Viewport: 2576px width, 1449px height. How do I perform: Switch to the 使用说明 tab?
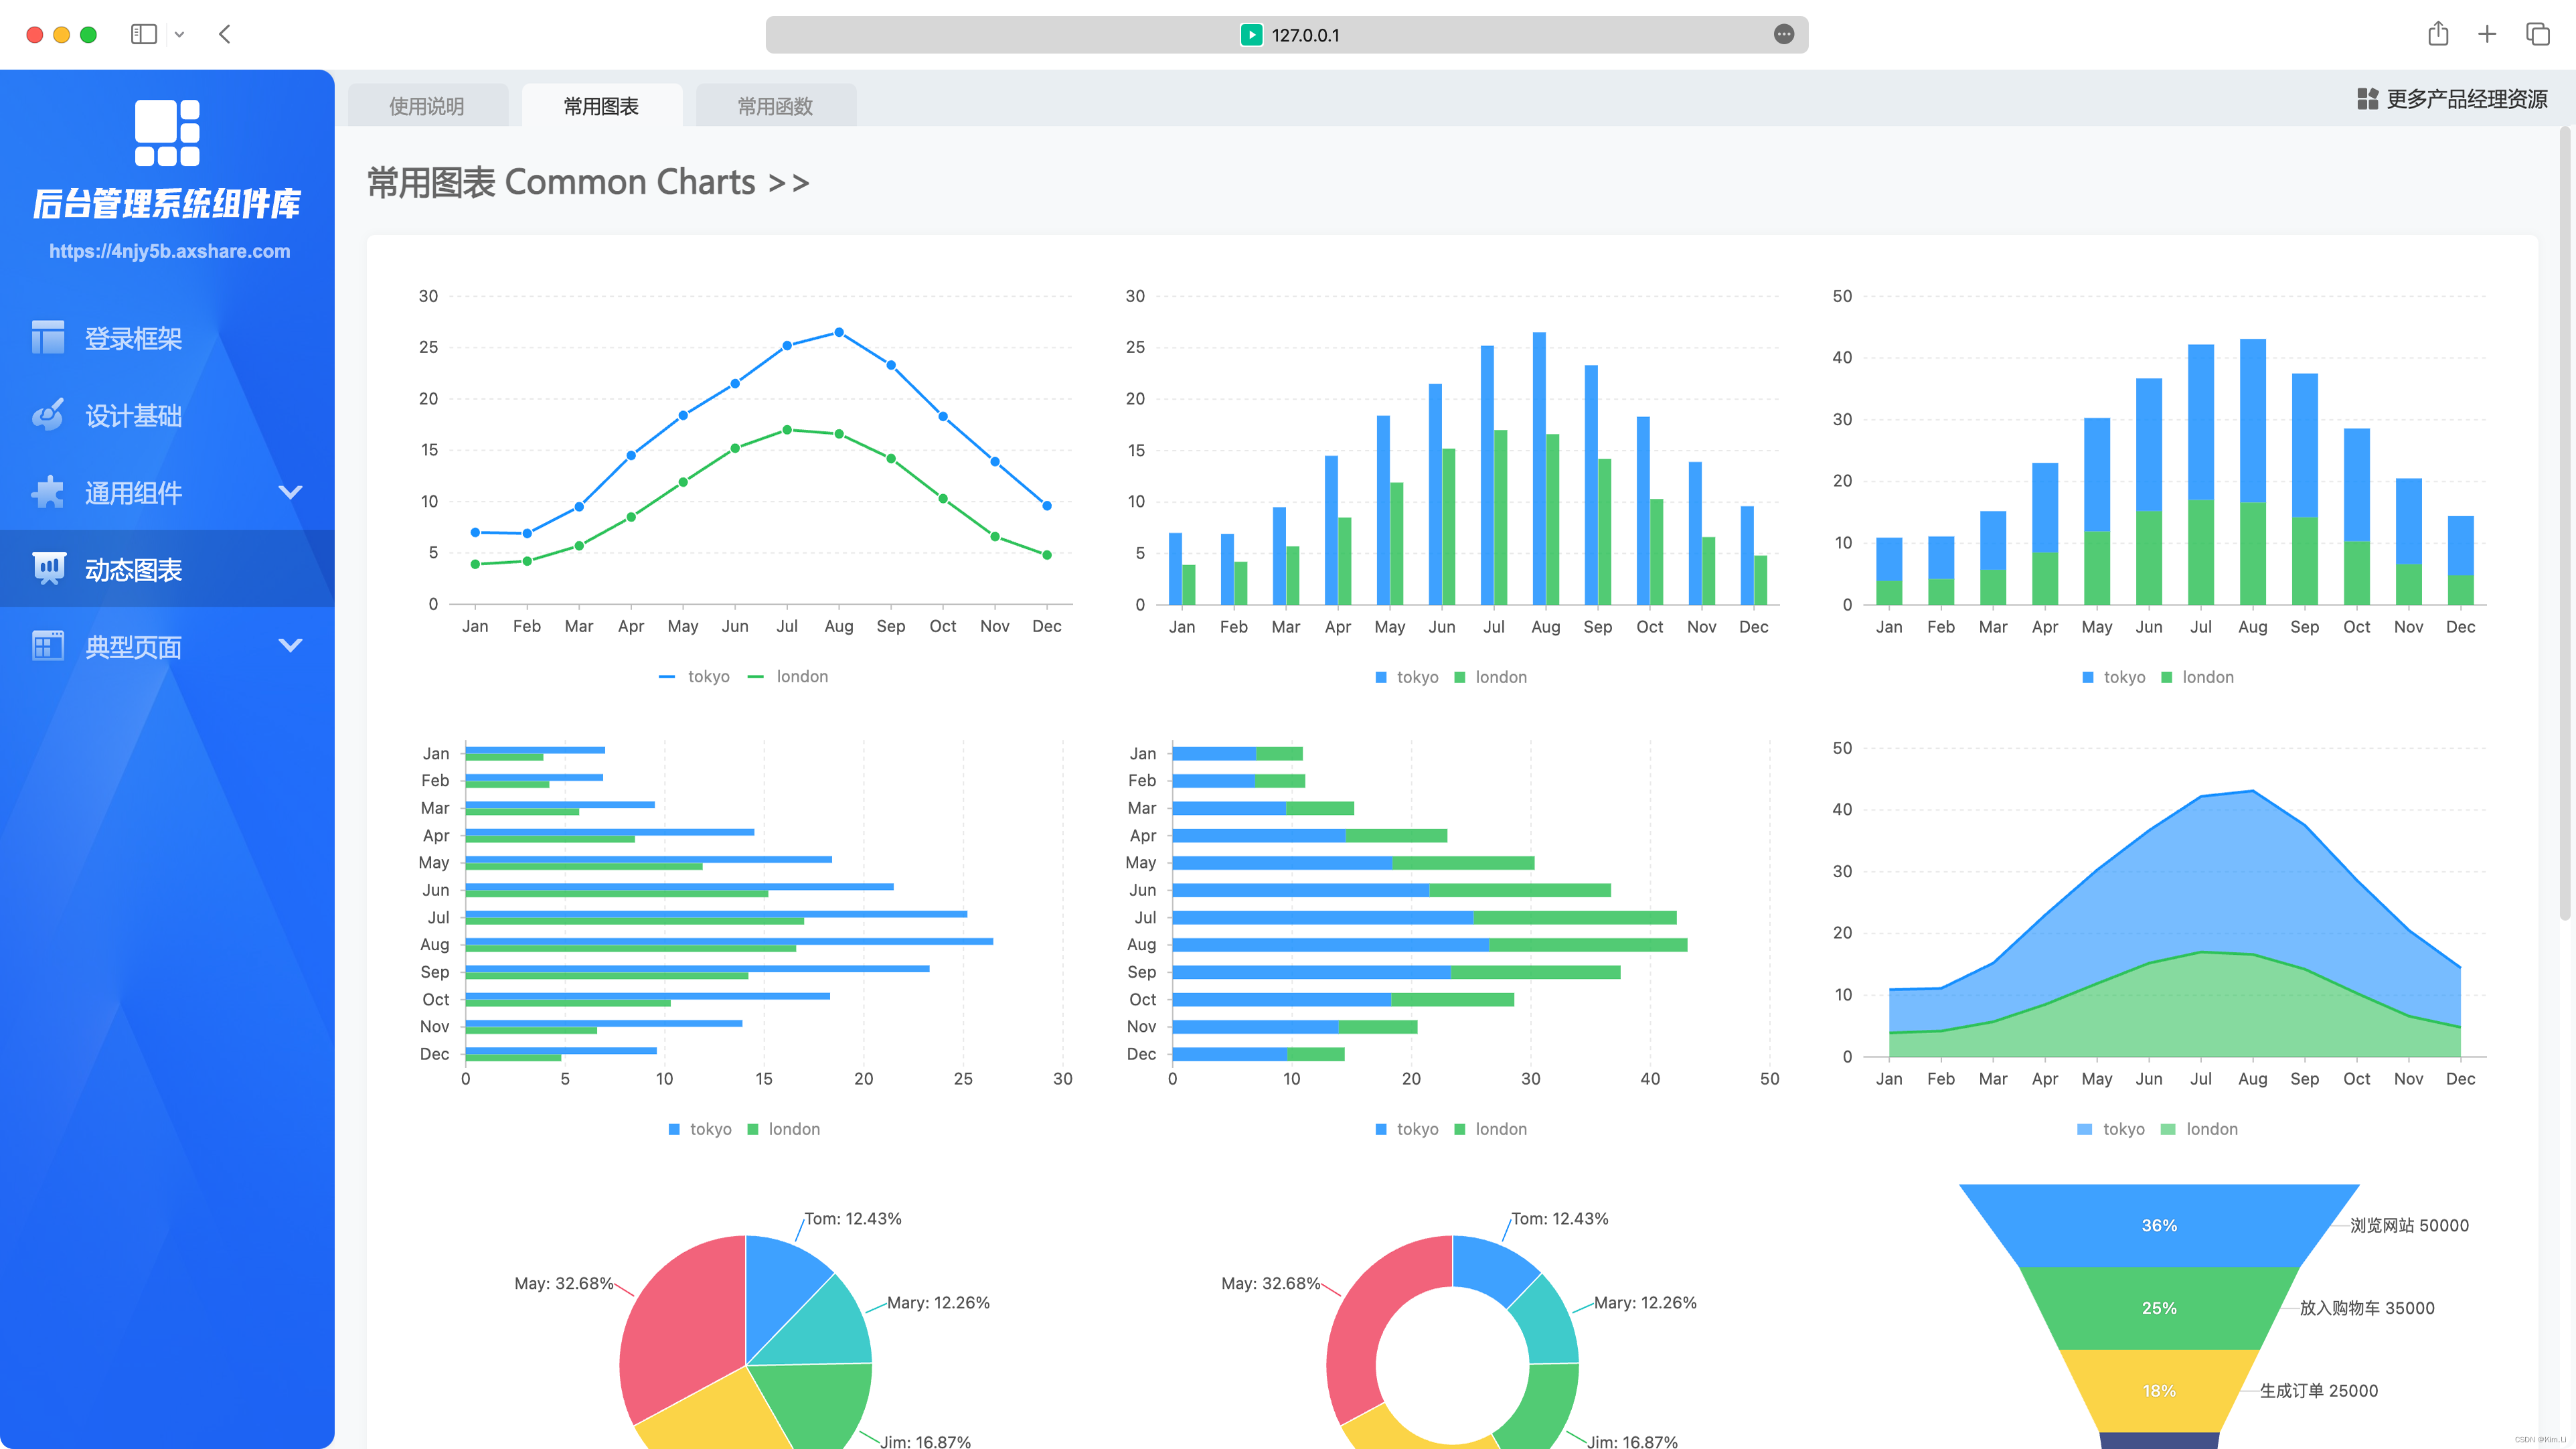(x=427, y=105)
